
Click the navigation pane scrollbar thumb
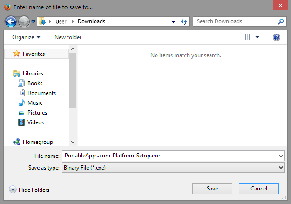pos(73,80)
